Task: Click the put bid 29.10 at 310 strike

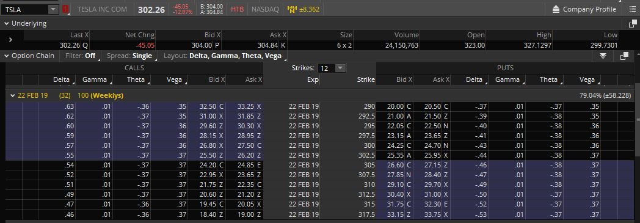Action: [x=396, y=185]
